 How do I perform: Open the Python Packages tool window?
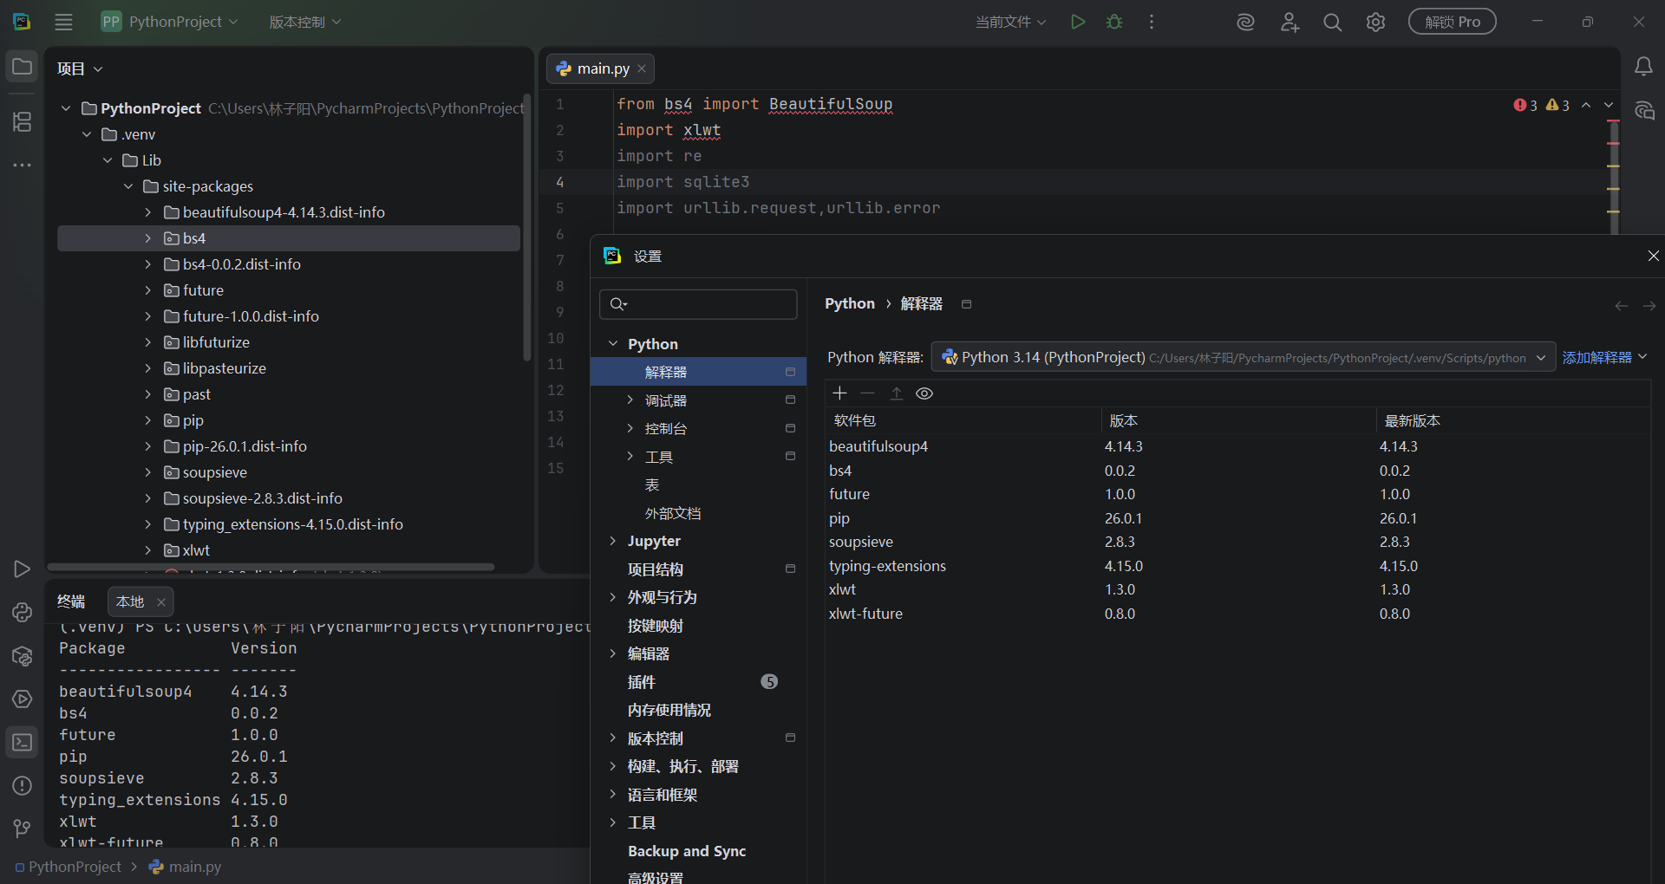[x=23, y=656]
